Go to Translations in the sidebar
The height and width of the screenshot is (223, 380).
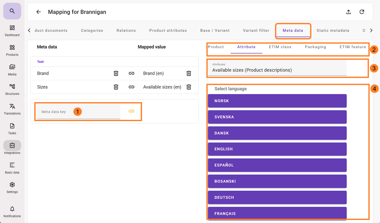pos(12,109)
